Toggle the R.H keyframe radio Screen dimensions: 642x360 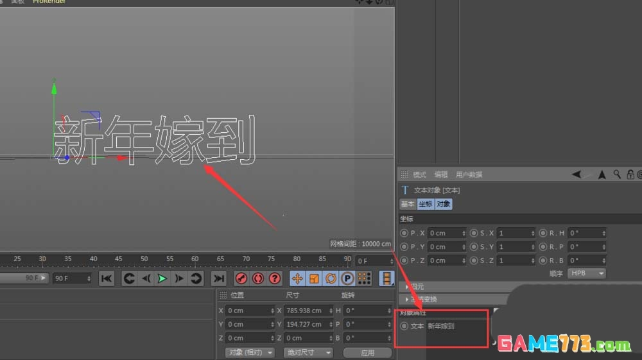(543, 233)
